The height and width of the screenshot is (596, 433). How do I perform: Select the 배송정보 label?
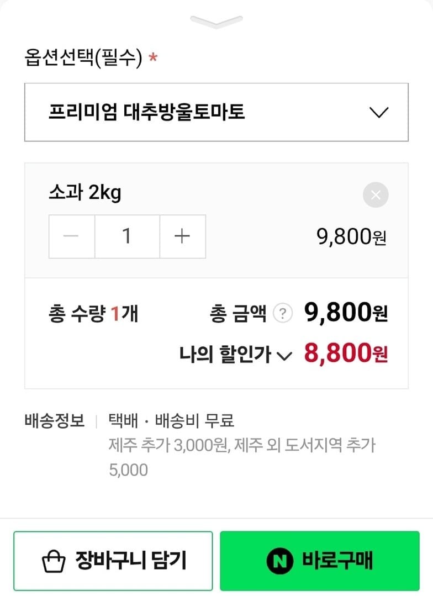(55, 421)
